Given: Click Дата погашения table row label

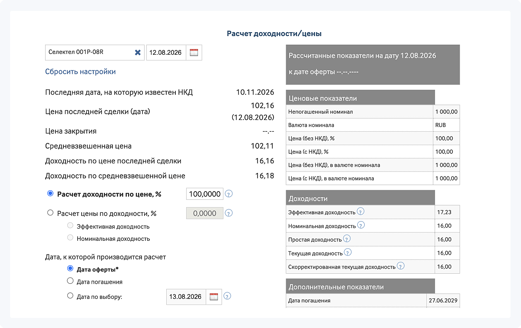Looking at the screenshot, I should [x=309, y=301].
